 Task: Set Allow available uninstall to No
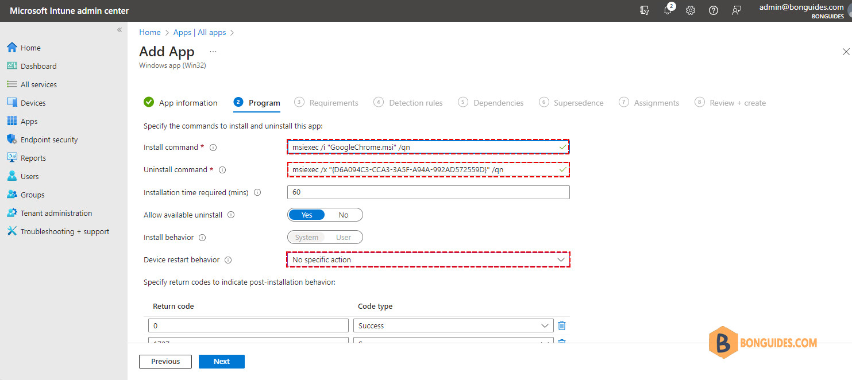[x=344, y=215]
